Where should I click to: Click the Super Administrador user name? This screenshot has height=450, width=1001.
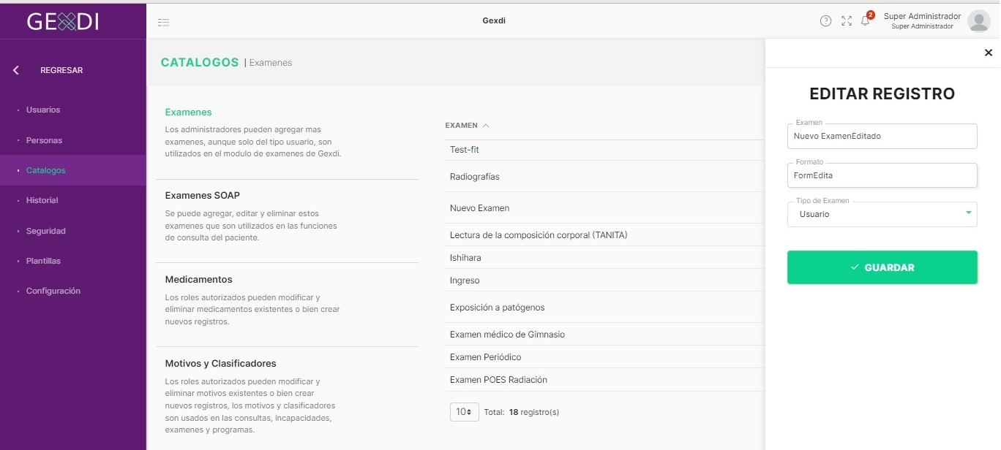[x=922, y=16]
